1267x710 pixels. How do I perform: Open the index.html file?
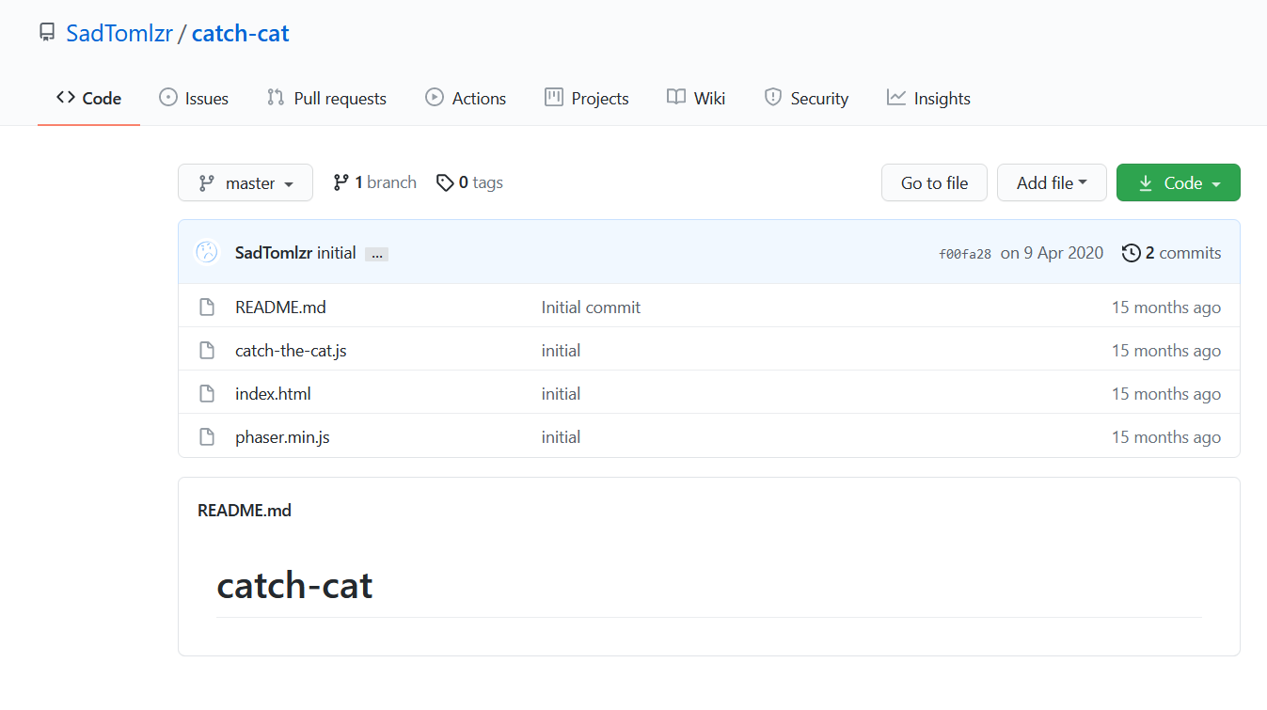(x=273, y=394)
